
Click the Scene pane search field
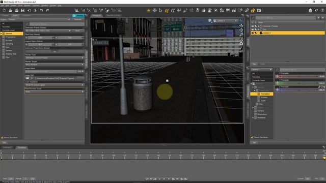[x=285, y=18]
